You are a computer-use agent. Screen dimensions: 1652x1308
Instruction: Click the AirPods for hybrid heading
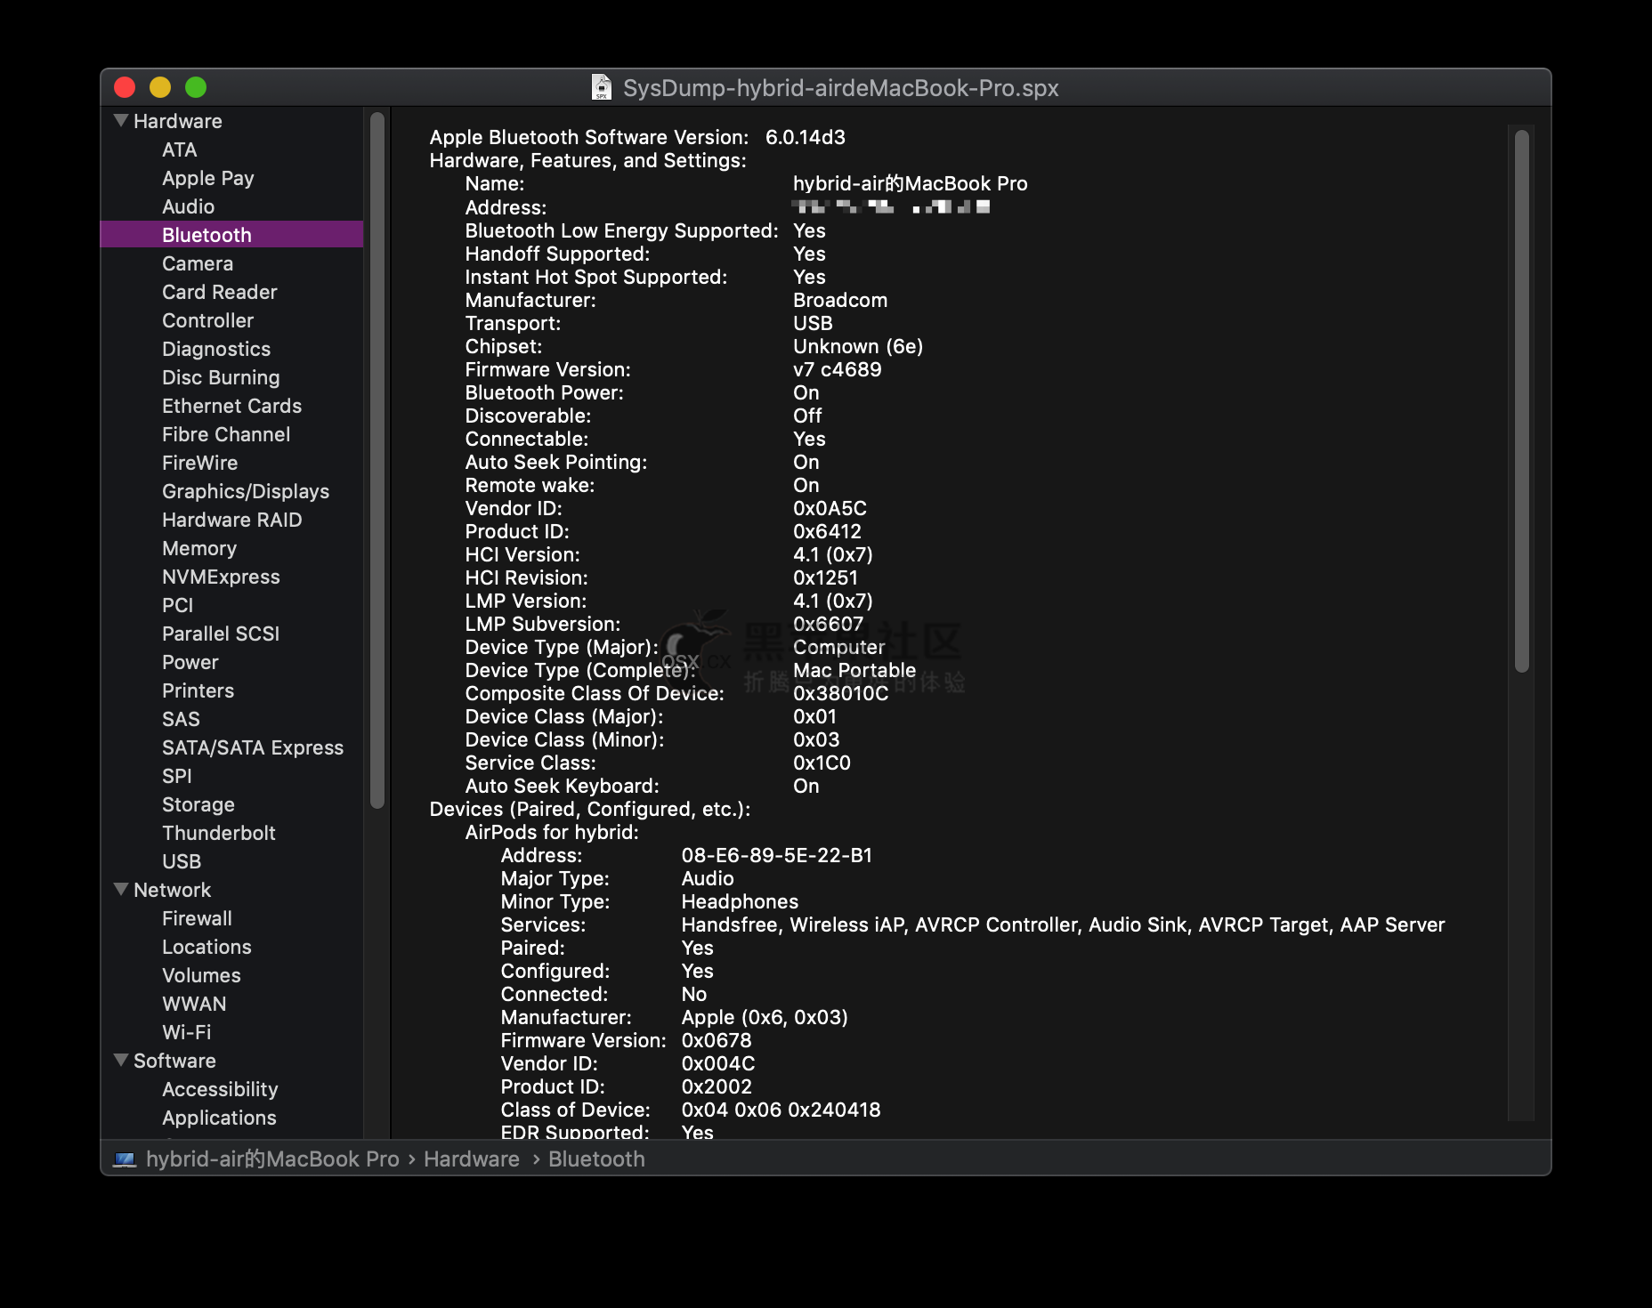click(x=552, y=832)
